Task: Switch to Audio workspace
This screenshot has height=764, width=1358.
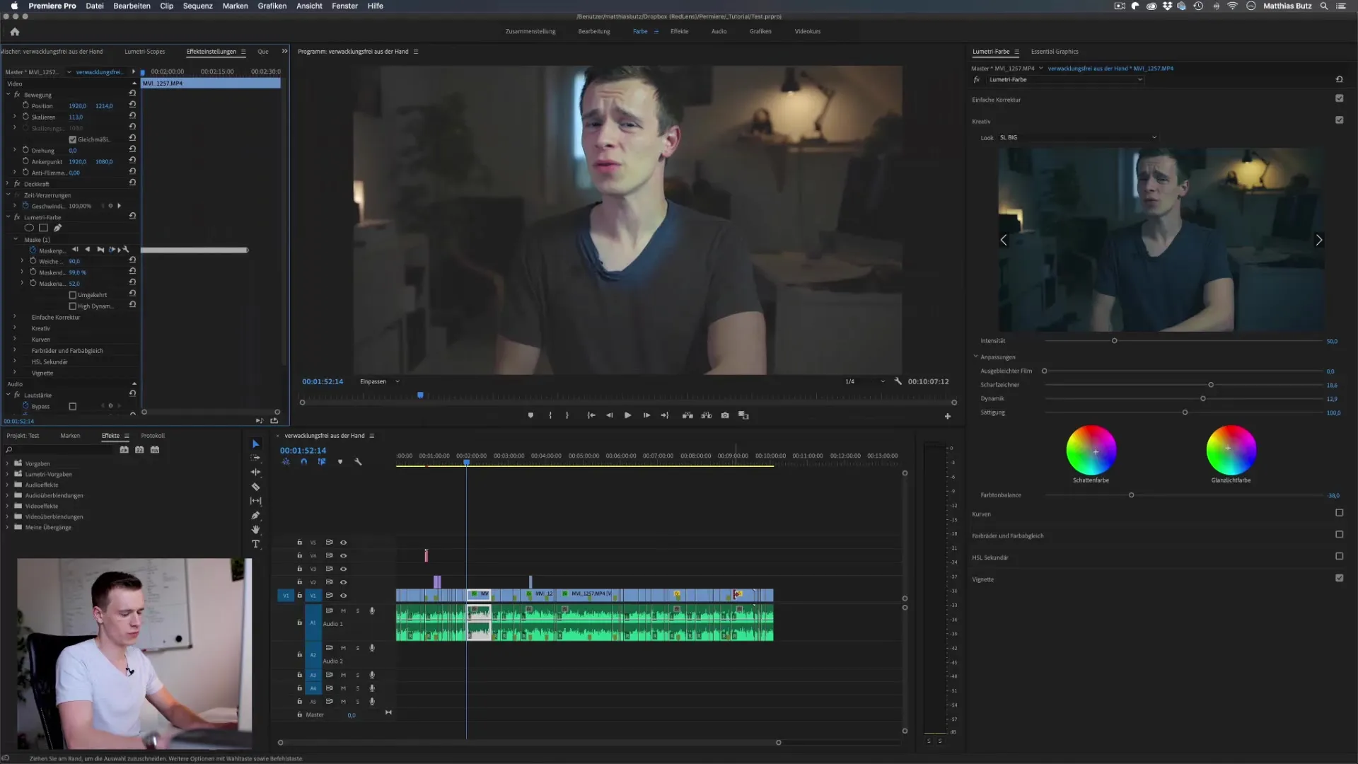Action: pos(719,31)
